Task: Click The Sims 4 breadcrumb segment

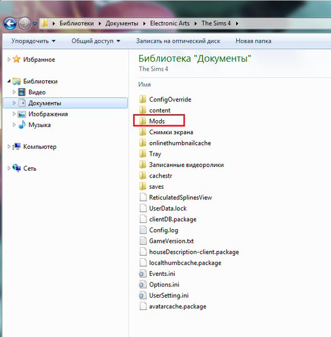Action: pyautogui.click(x=216, y=23)
